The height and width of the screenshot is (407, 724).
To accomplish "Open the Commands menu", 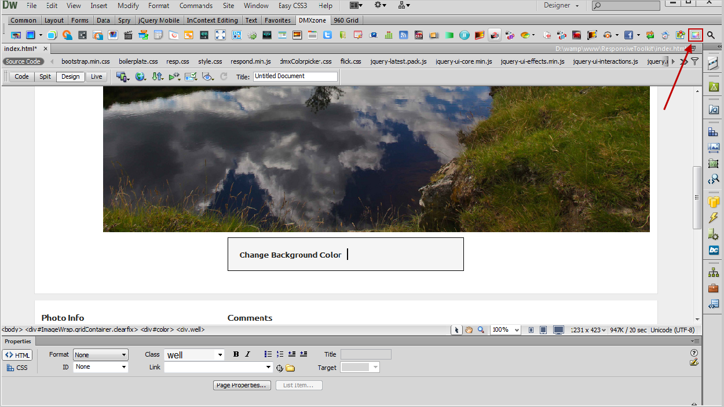I will pos(196,6).
